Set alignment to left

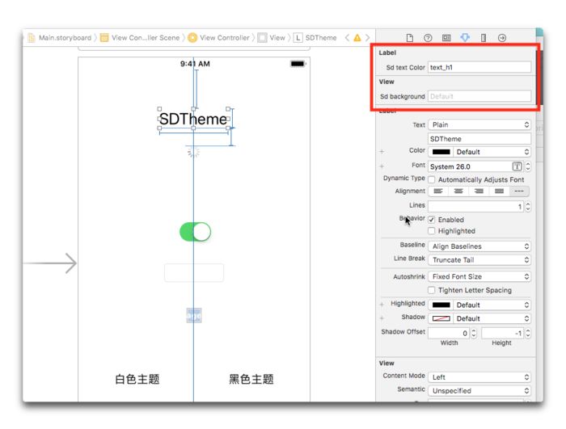pyautogui.click(x=438, y=191)
